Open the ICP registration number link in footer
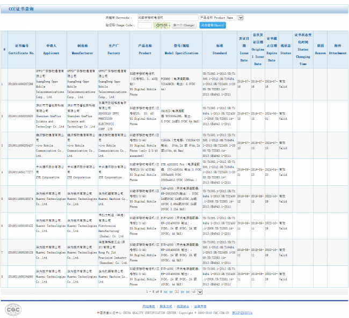 click(x=242, y=312)
